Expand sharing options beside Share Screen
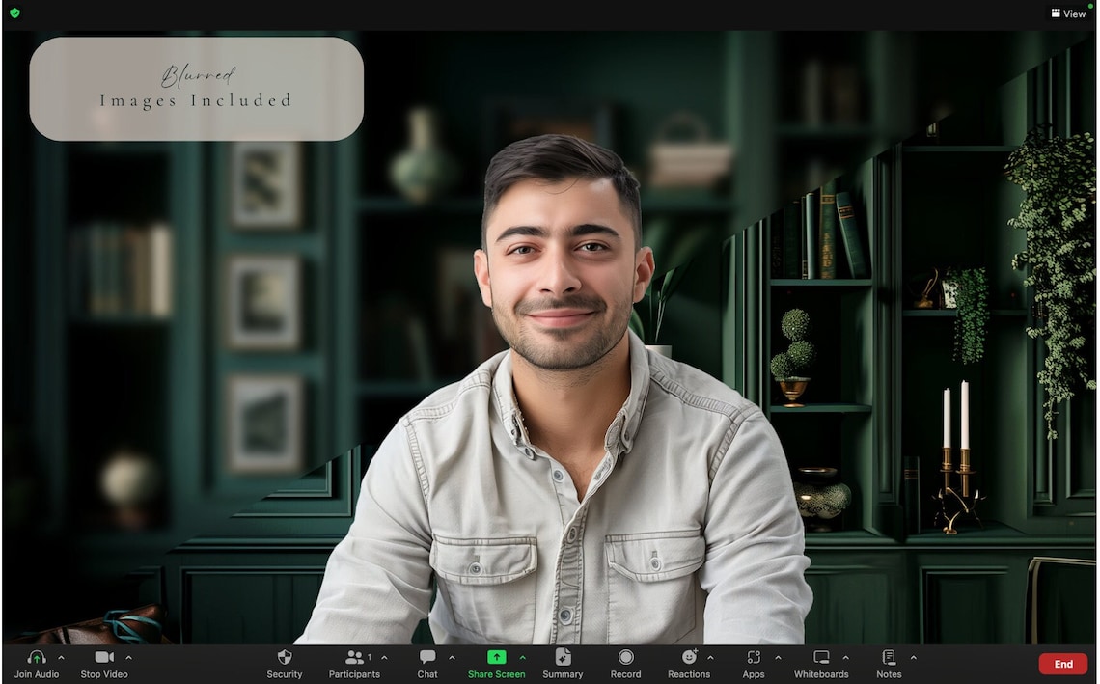The image size is (1100, 684). (x=523, y=659)
